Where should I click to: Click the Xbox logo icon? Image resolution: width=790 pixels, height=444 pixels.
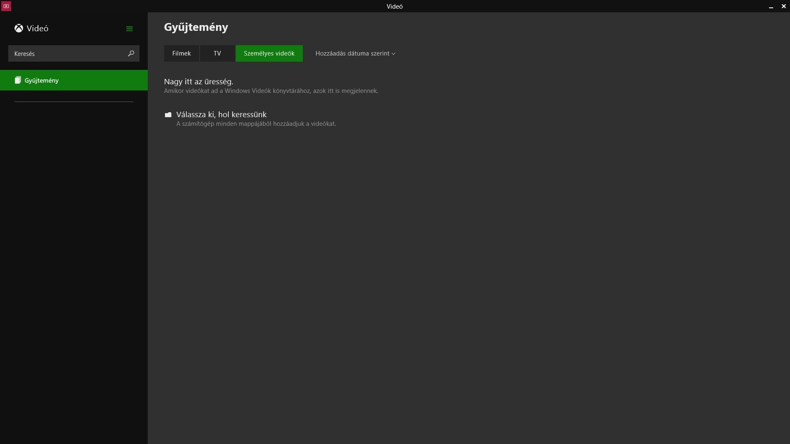[x=19, y=28]
